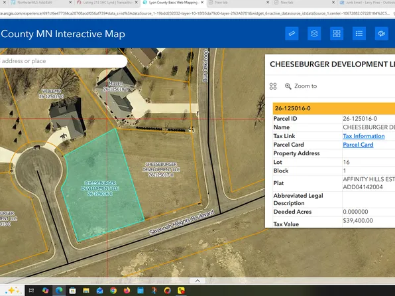Open Google Chrome from the taskbar
The height and width of the screenshot is (296, 395).
pyautogui.click(x=113, y=291)
